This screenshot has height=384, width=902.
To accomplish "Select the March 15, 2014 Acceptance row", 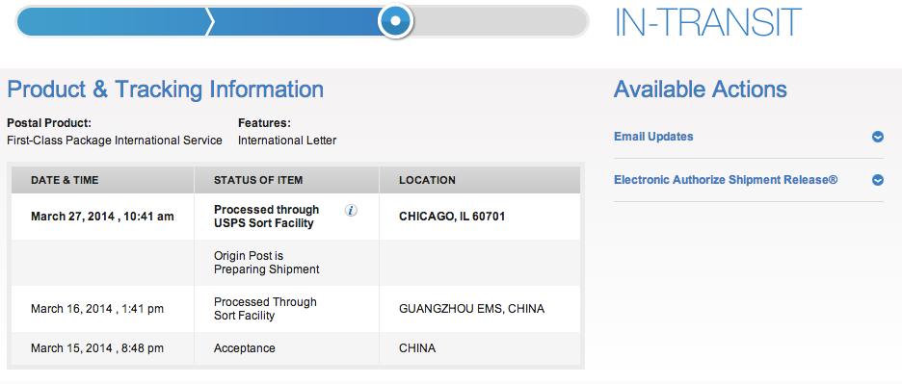I will [296, 348].
